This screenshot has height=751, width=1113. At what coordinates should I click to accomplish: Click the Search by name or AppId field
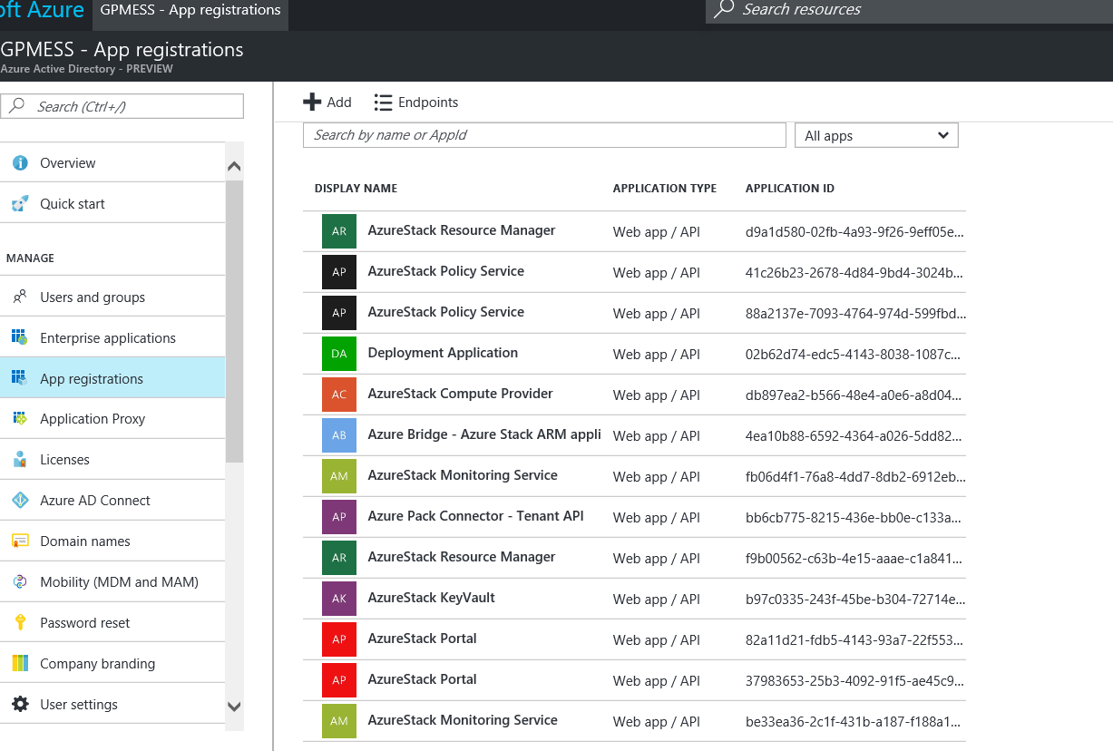click(544, 135)
